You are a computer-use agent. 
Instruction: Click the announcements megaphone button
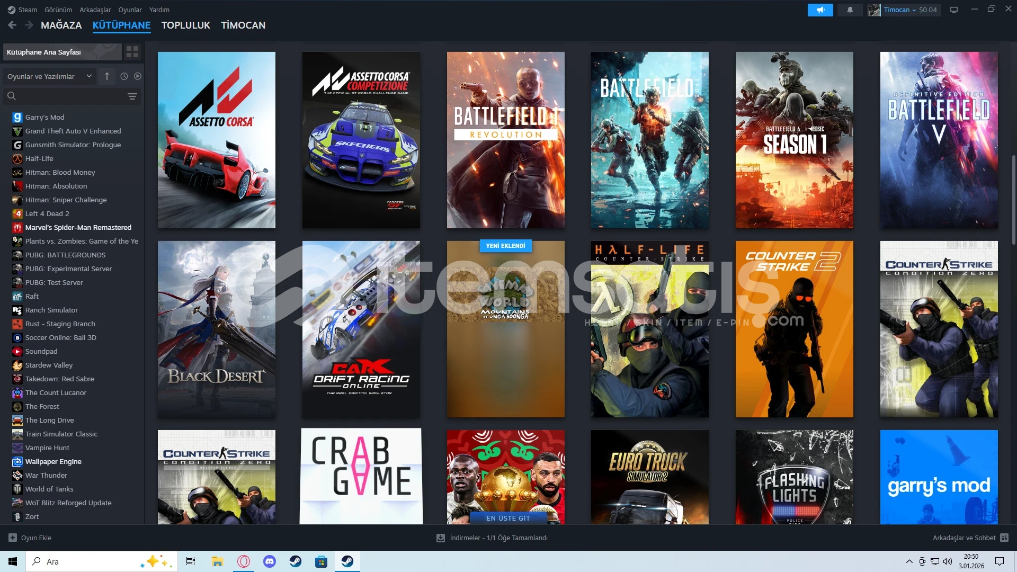[820, 10]
